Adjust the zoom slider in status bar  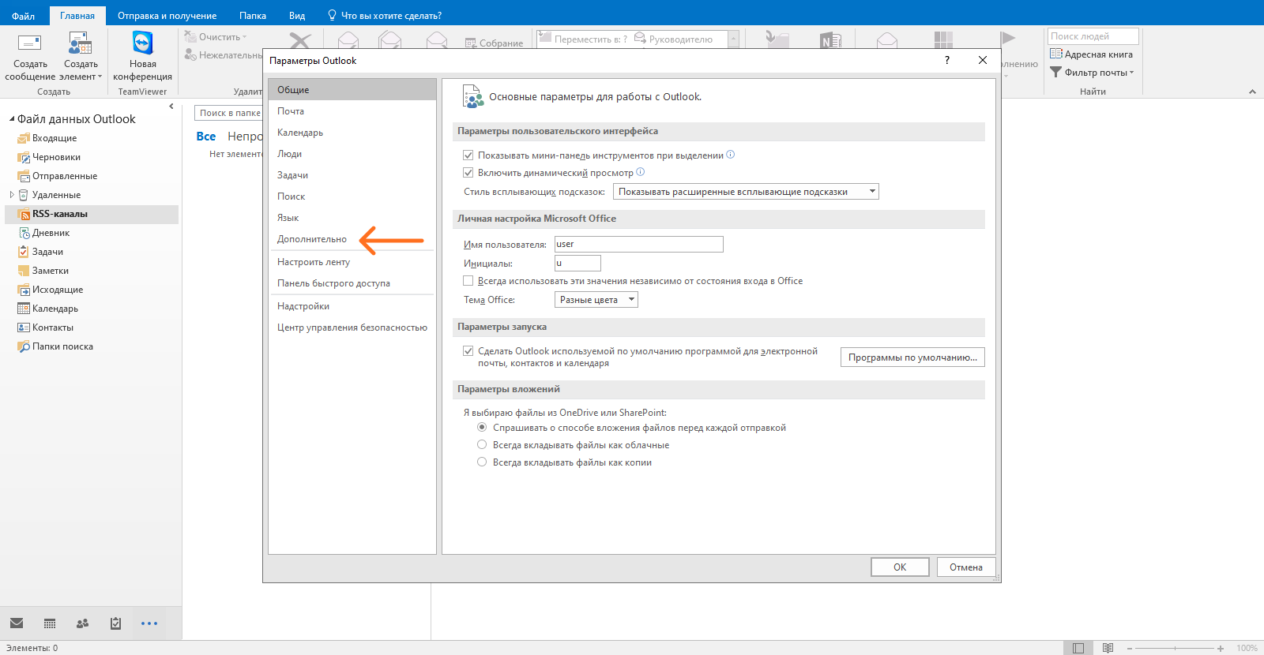click(x=1175, y=648)
